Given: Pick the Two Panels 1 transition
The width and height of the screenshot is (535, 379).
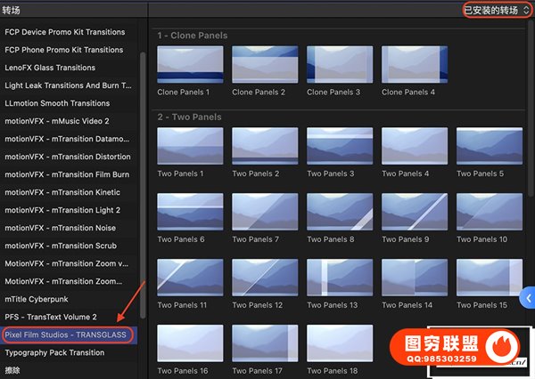Looking at the screenshot, I should pyautogui.click(x=190, y=146).
